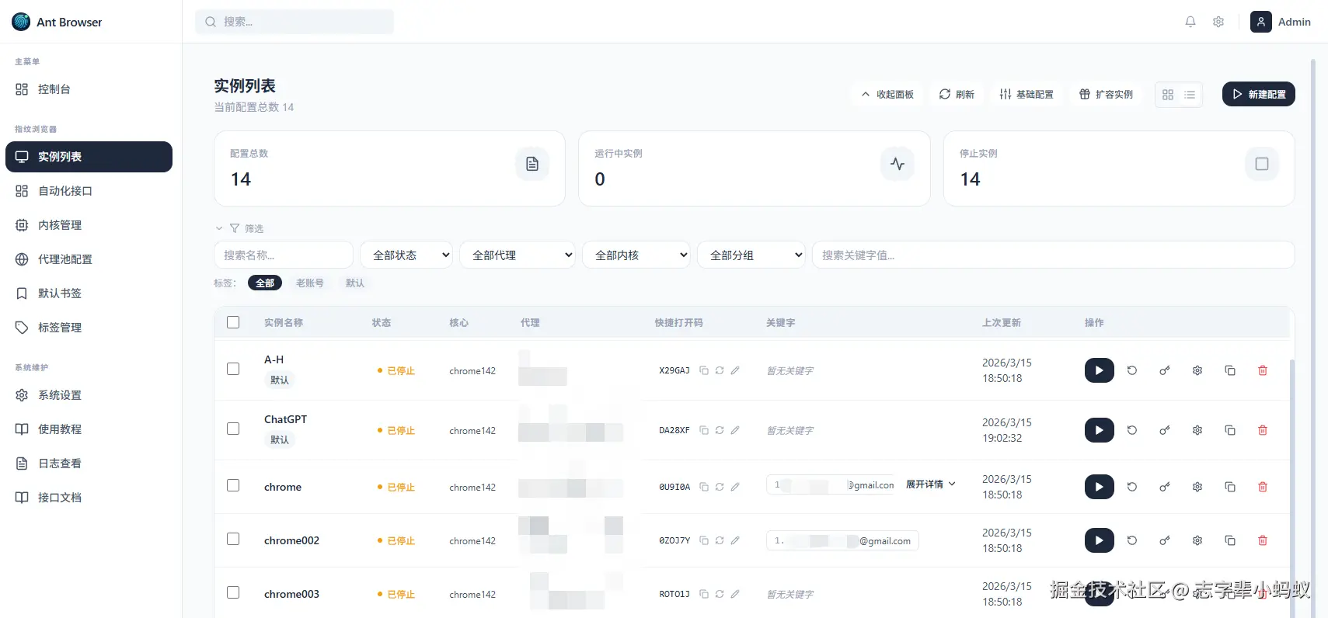Launch the A-H instance with play button
The image size is (1328, 618).
tap(1099, 370)
